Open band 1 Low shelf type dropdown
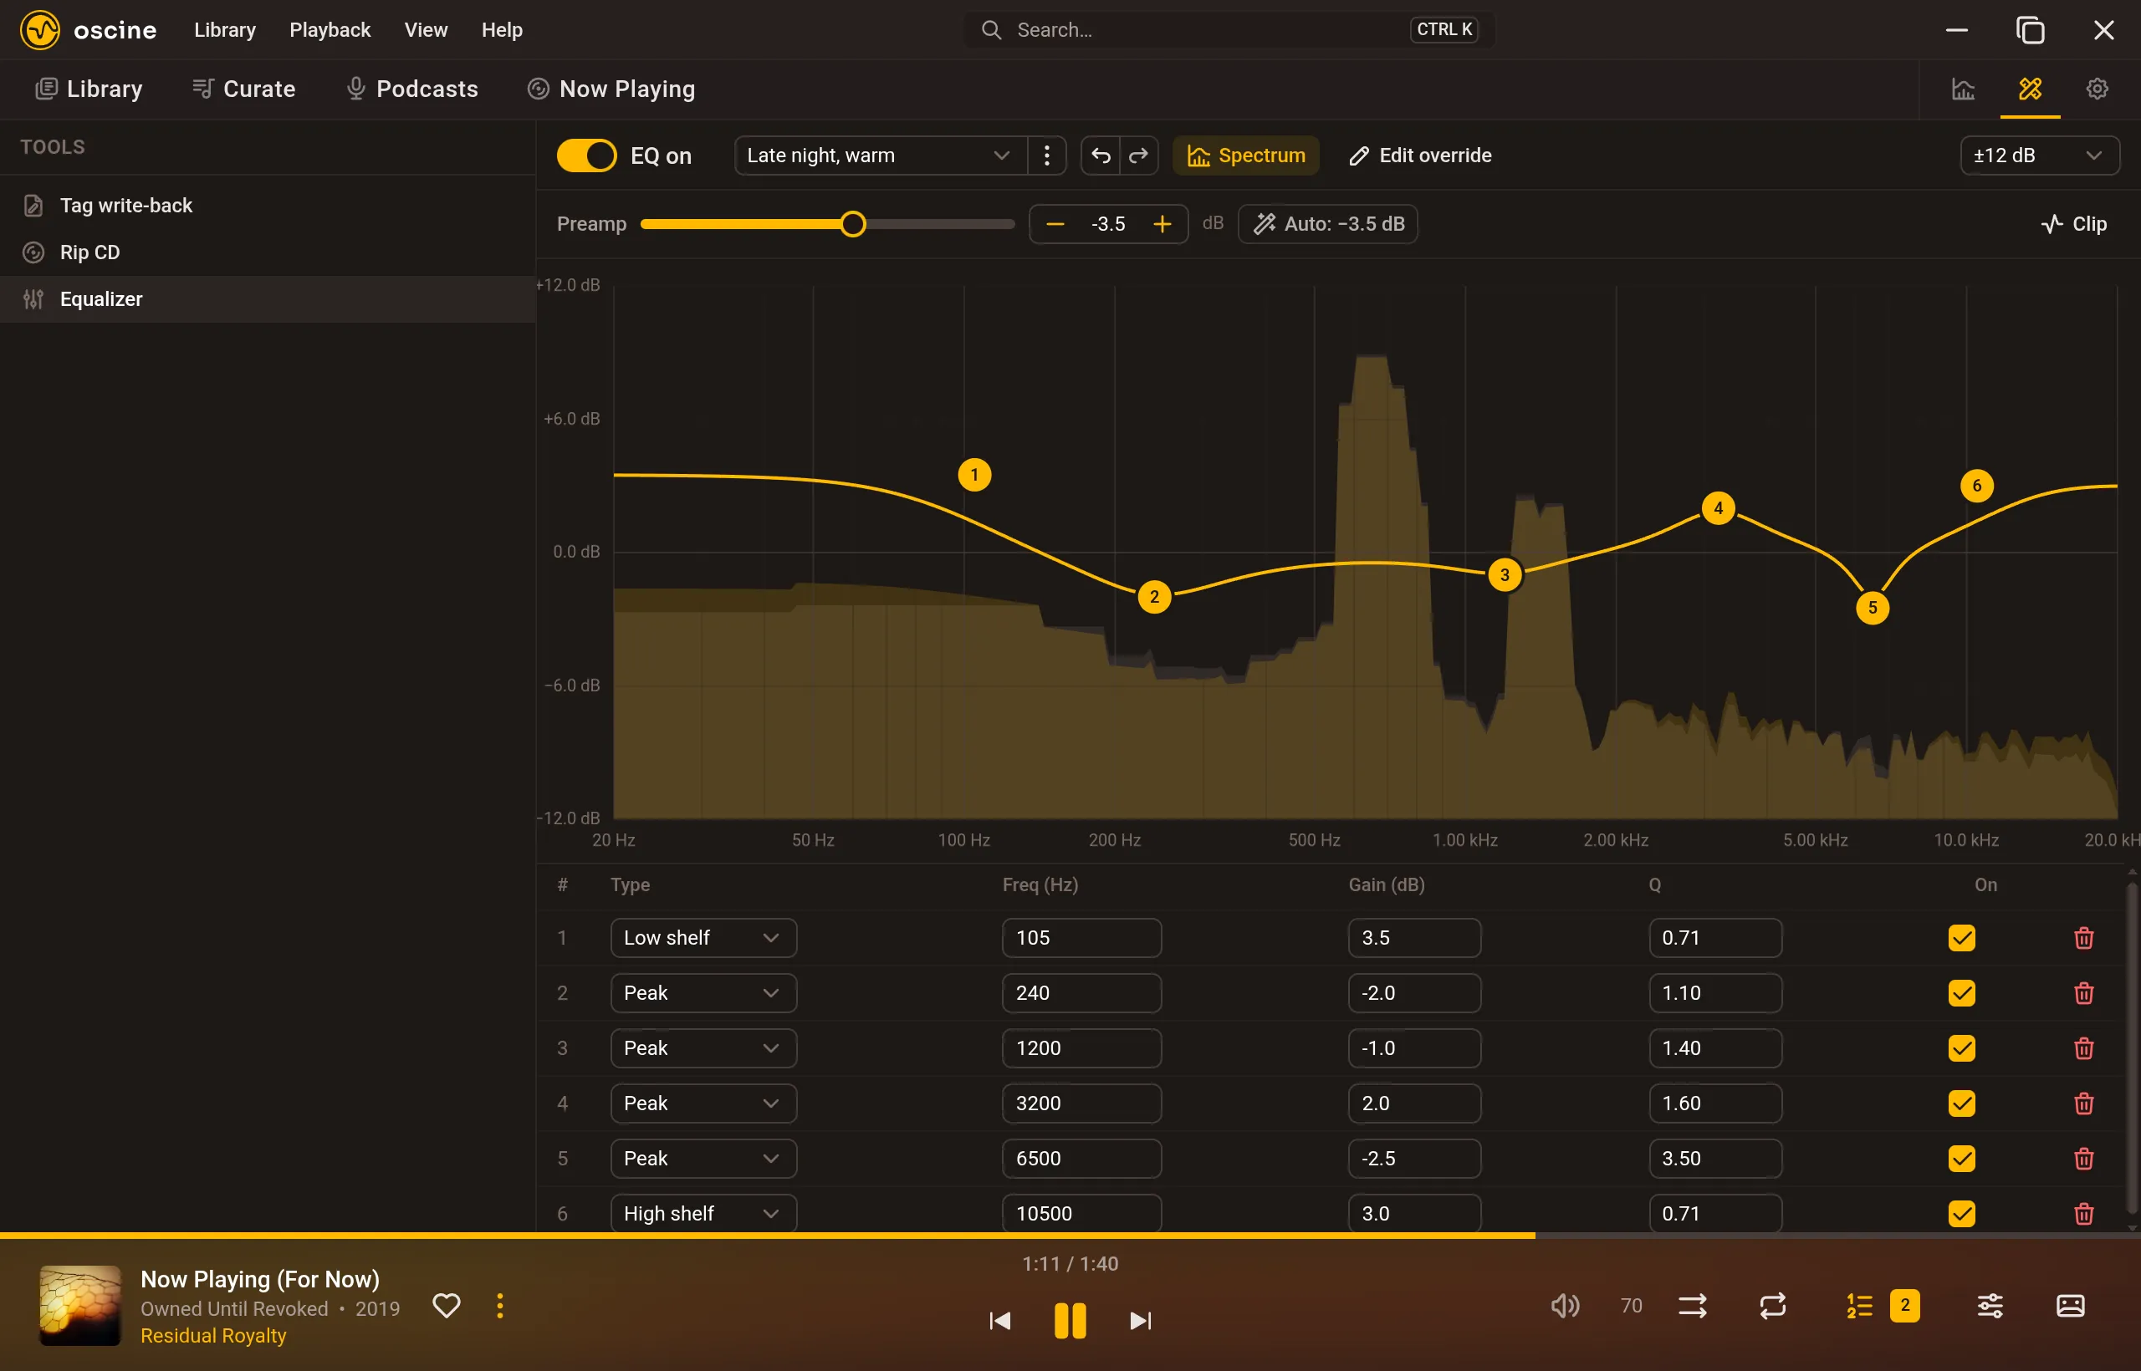 [x=703, y=938]
